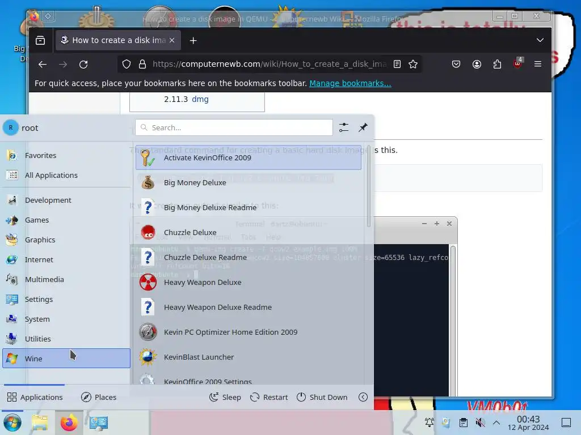Viewport: 581px width, 435px height.
Task: Click Restart button
Action: click(x=268, y=397)
